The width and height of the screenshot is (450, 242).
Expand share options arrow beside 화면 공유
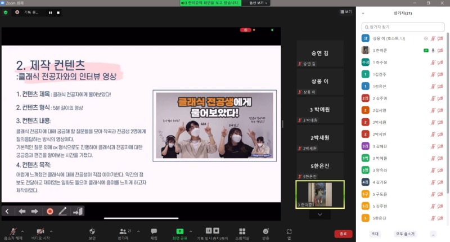[x=191, y=231]
